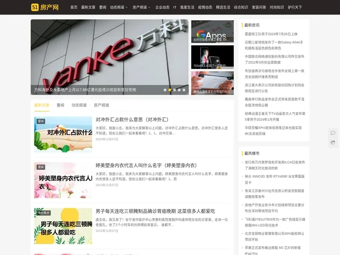Open article title 对冲外汇占款什么意思

132,119
